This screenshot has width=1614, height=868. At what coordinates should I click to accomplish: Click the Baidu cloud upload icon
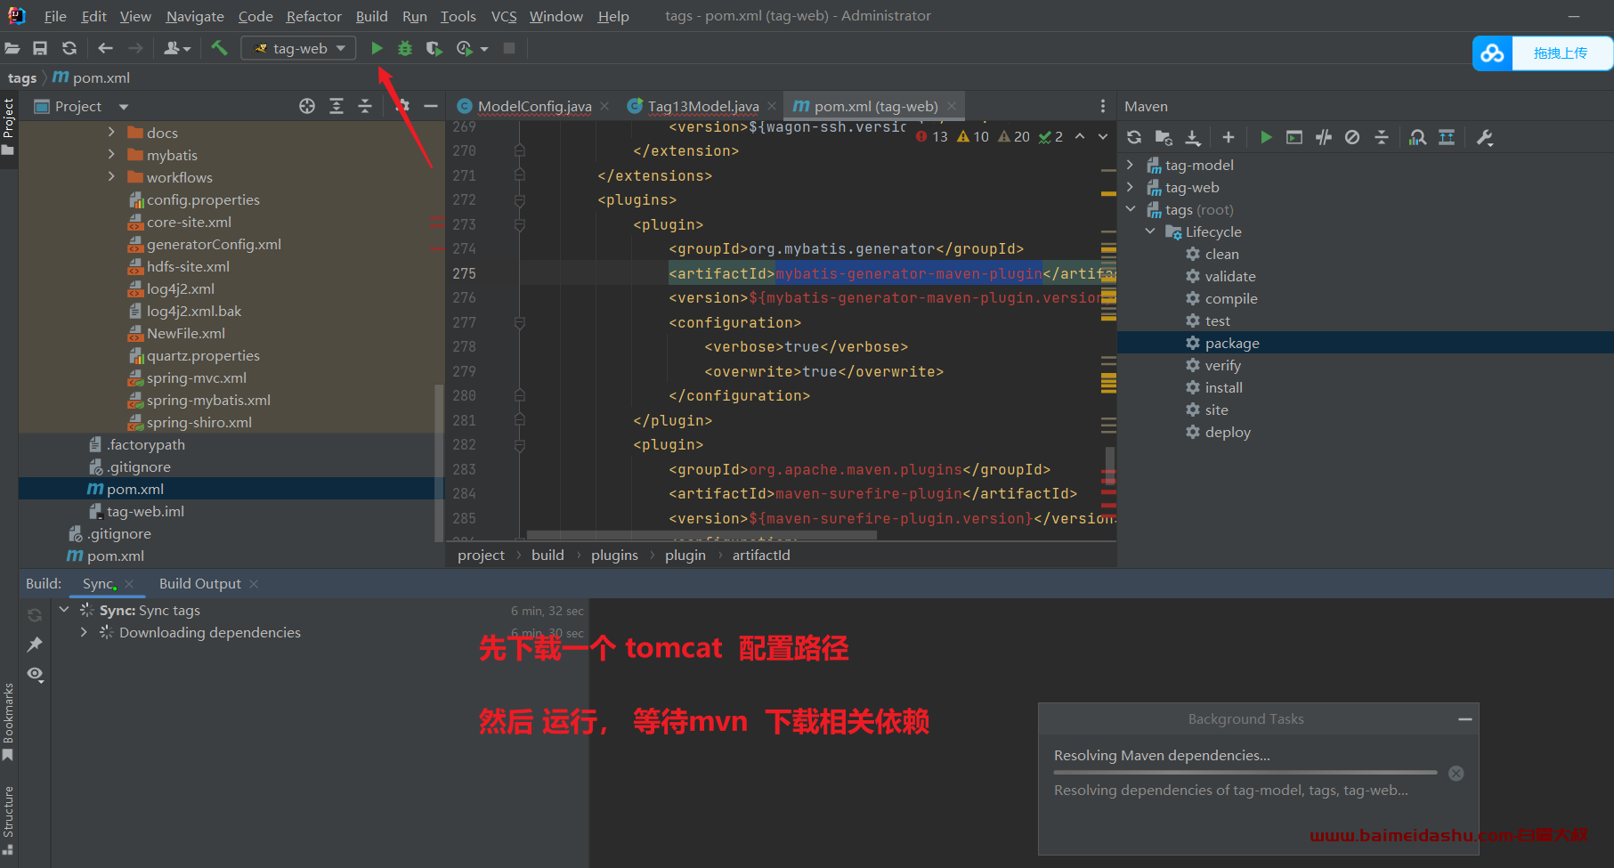click(1493, 53)
